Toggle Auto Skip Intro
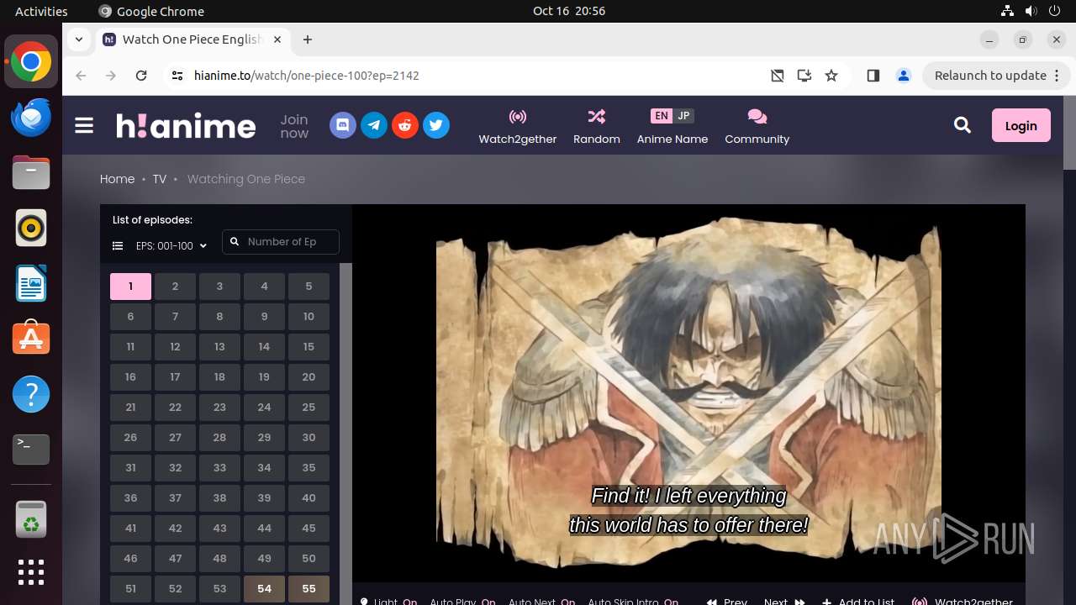Viewport: 1076px width, 605px height. point(633,601)
